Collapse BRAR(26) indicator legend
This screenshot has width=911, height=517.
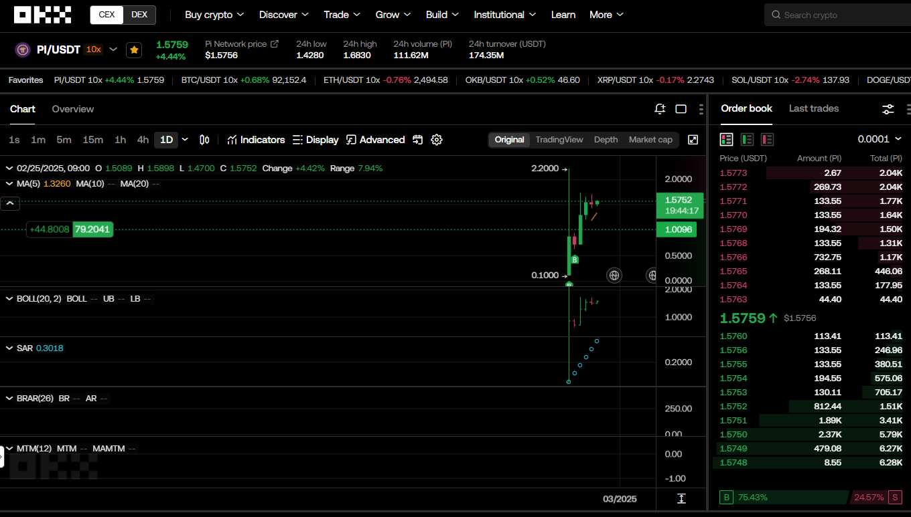pyautogui.click(x=9, y=399)
